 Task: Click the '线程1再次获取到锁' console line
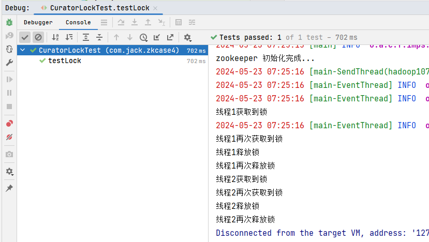pos(249,139)
